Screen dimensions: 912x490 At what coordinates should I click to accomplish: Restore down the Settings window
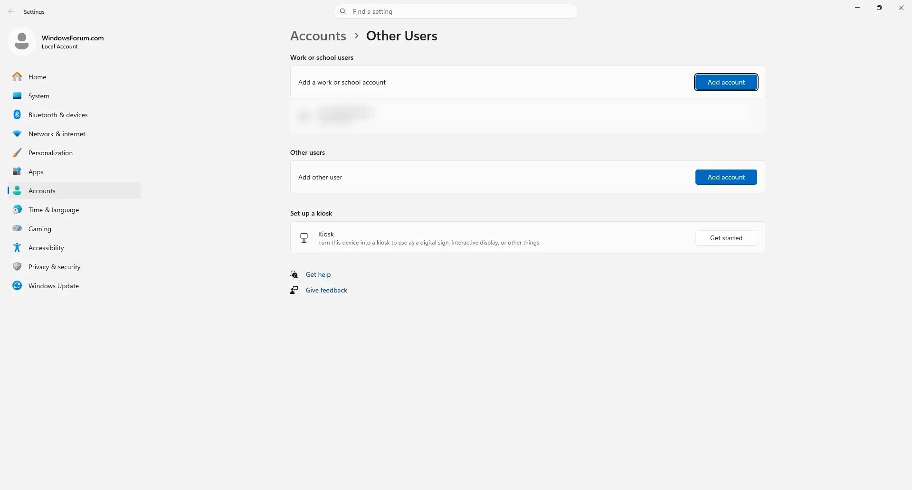pos(879,8)
